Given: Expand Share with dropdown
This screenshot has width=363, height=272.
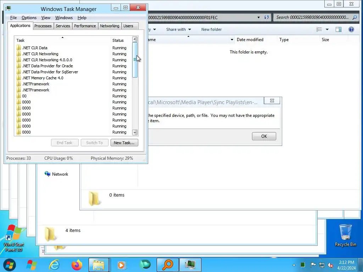Looking at the screenshot, I should 179,29.
